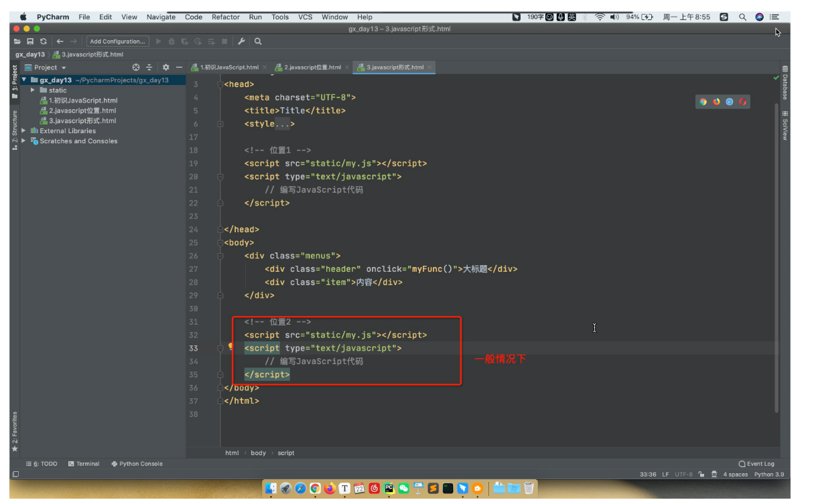Image resolution: width=816 pixels, height=500 pixels.
Task: Expand the folded style block on line 6
Action: [x=220, y=124]
